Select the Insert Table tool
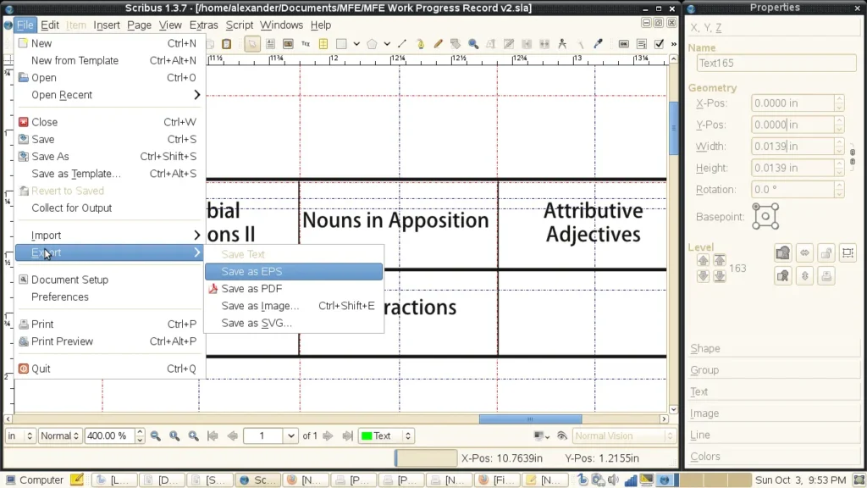The image size is (867, 488). (323, 44)
